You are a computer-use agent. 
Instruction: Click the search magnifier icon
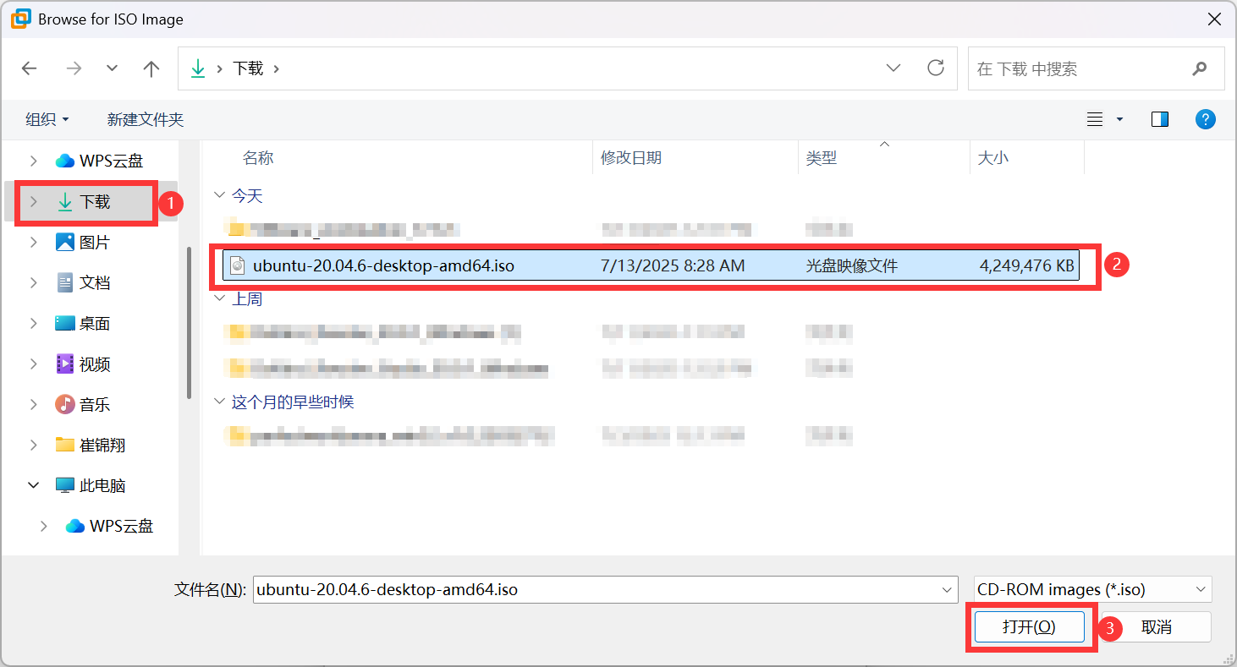[1199, 68]
